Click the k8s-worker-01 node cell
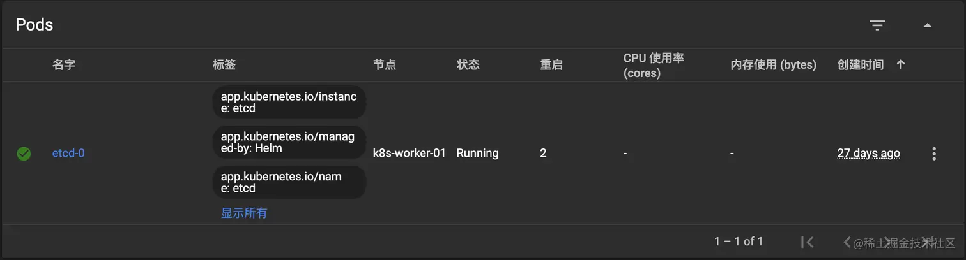 click(x=409, y=154)
